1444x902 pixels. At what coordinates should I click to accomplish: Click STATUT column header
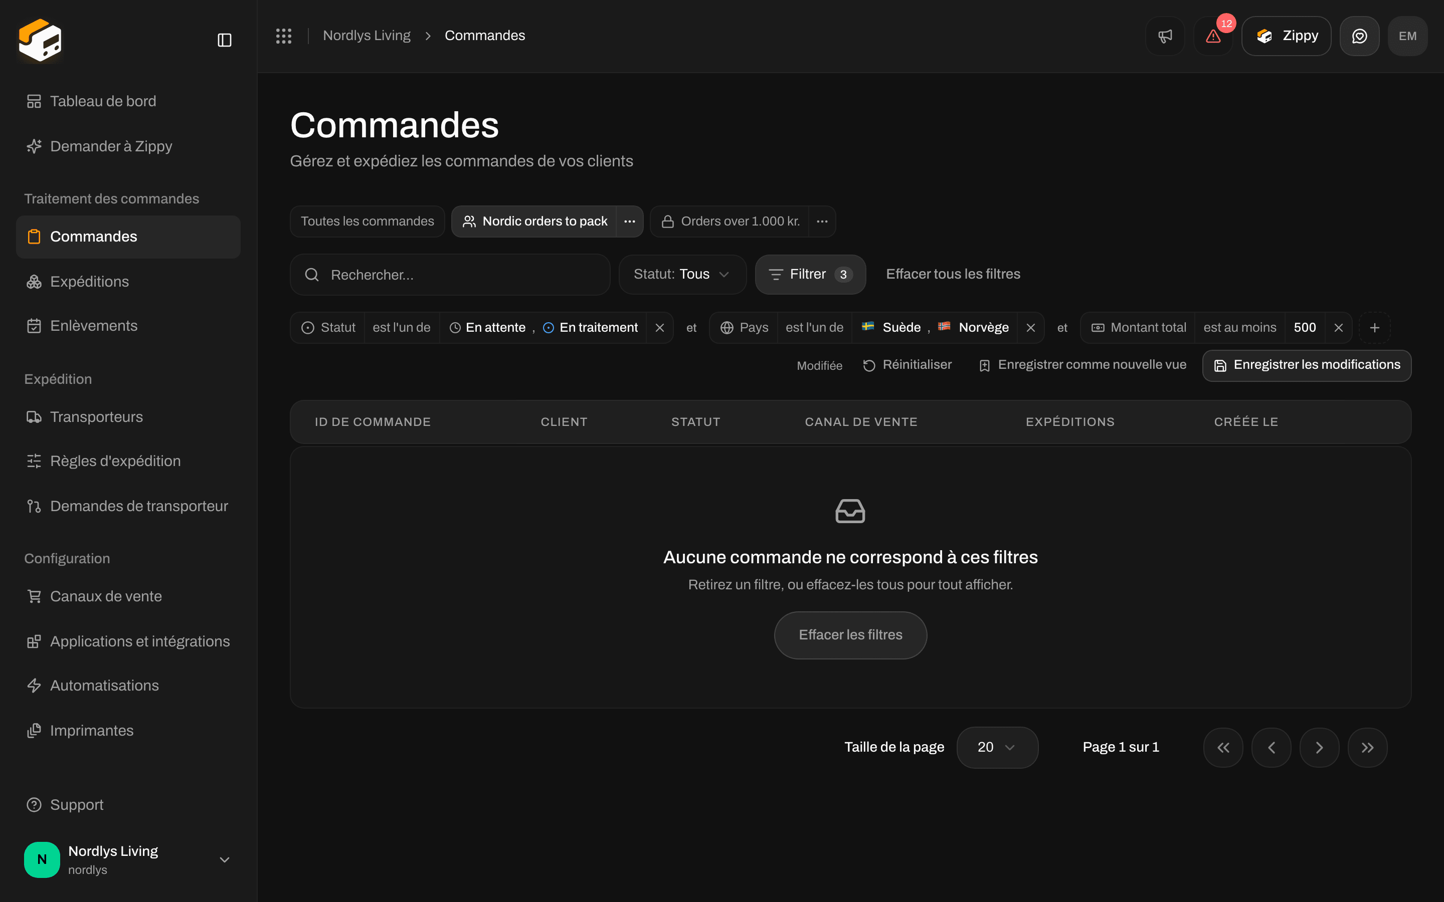click(696, 422)
